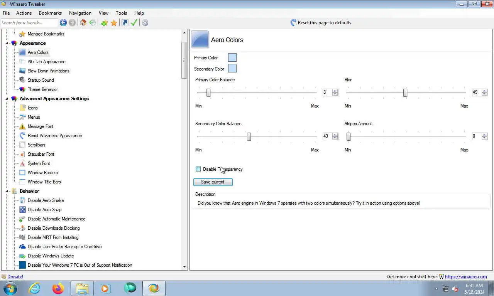Open the Actions menu

pos(24,13)
